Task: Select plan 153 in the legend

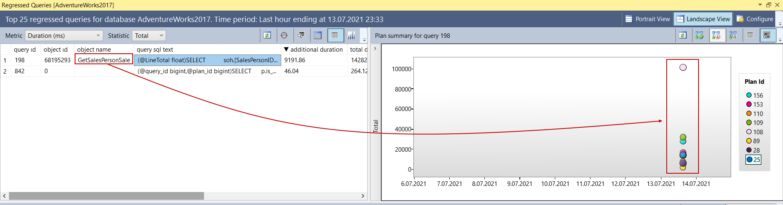Action: (754, 104)
